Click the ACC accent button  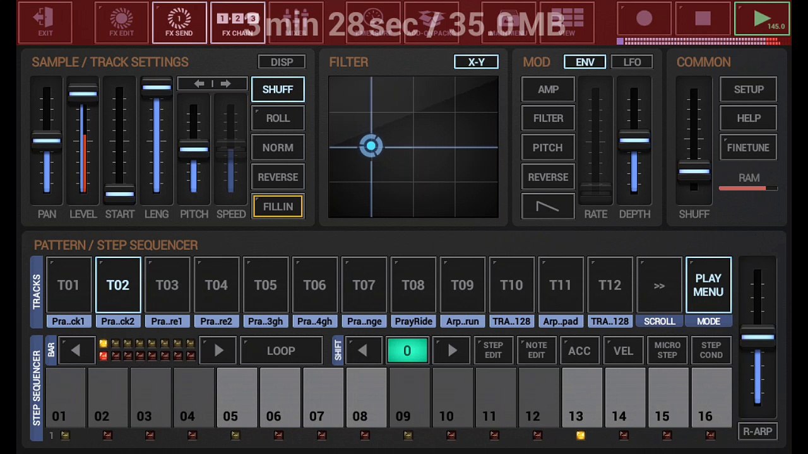click(x=579, y=351)
